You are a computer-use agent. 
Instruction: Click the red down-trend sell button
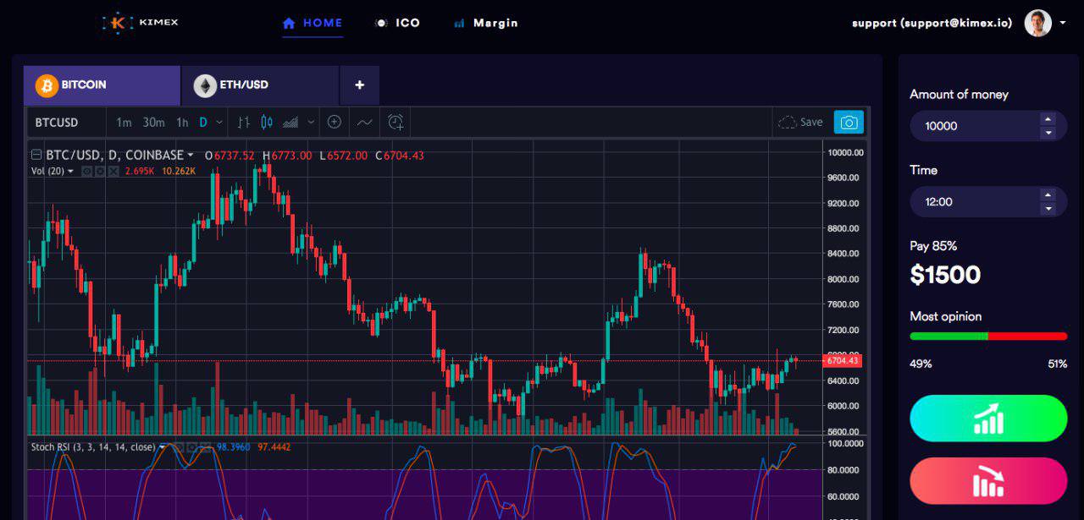pos(988,481)
